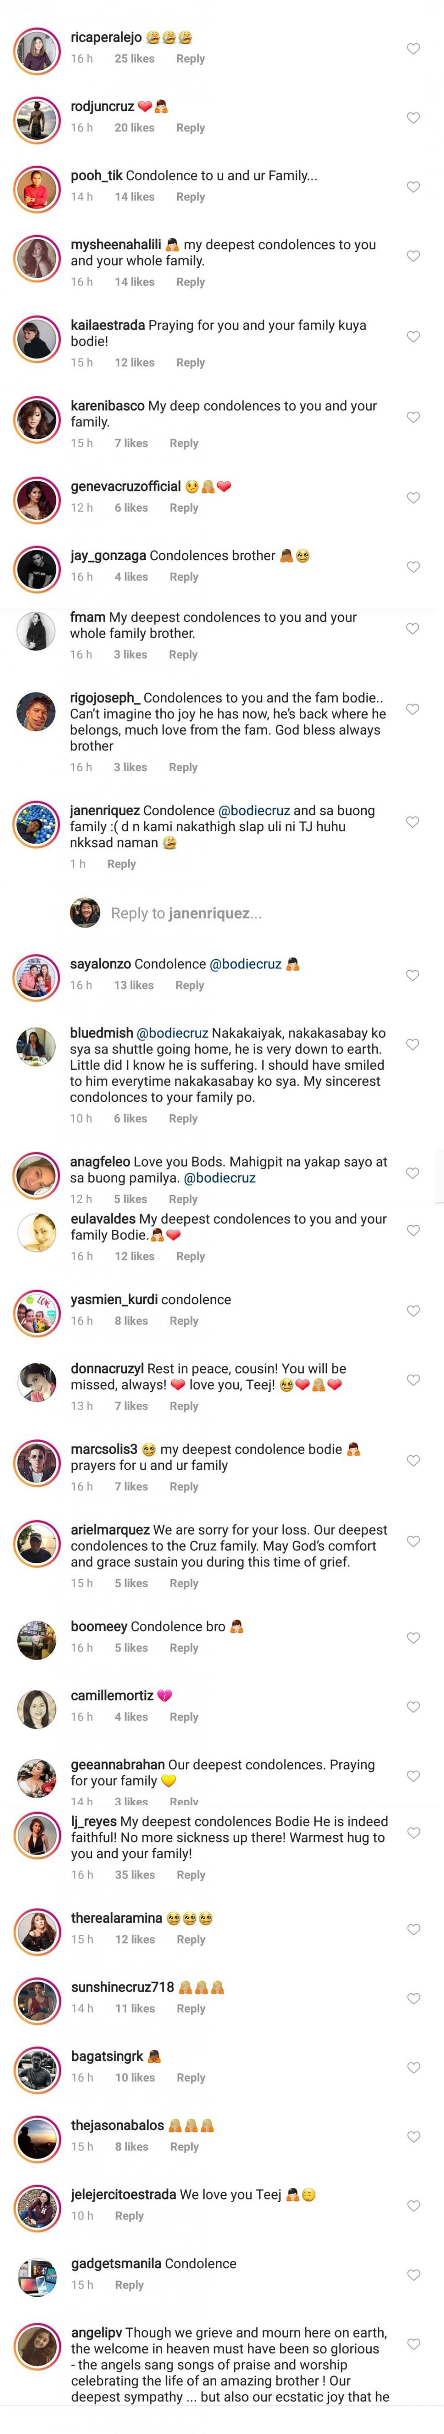Viewport: 444px width, 2434px height.
Task: Reply to arielmarquez's comment
Action: click(x=183, y=1583)
